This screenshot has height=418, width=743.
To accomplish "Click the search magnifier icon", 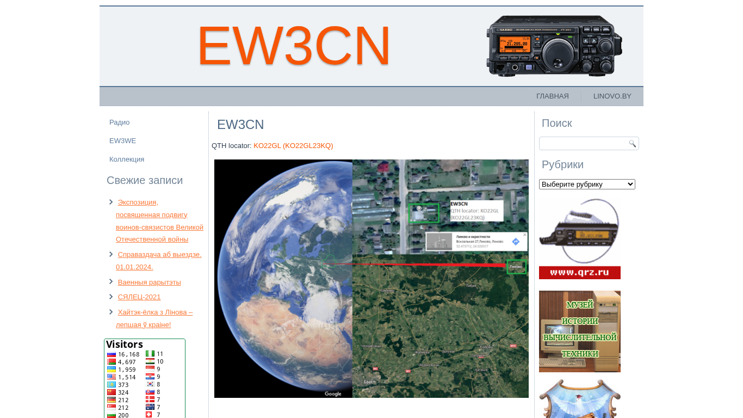I will click(x=633, y=144).
